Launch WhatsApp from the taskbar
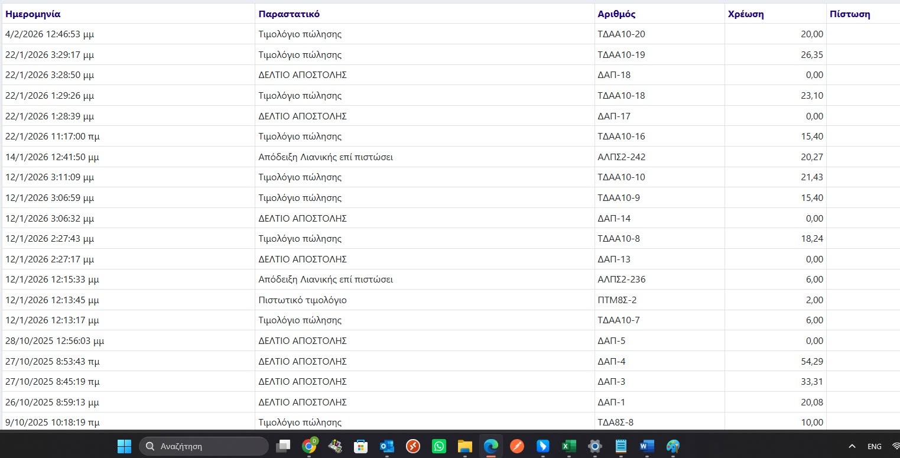 (439, 446)
